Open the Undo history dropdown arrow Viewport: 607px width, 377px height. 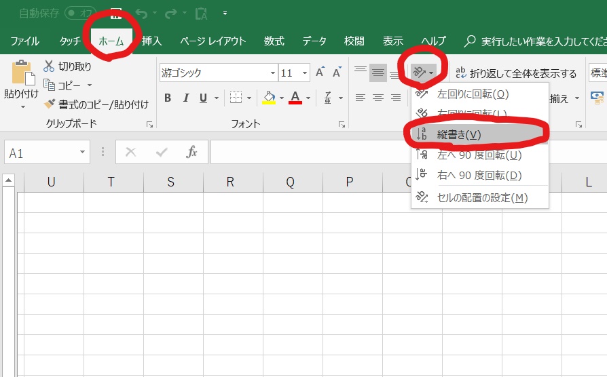155,13
